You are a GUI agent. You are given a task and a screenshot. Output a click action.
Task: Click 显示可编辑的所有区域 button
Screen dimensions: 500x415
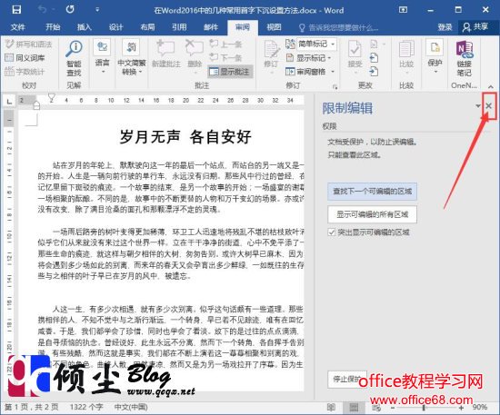click(372, 214)
